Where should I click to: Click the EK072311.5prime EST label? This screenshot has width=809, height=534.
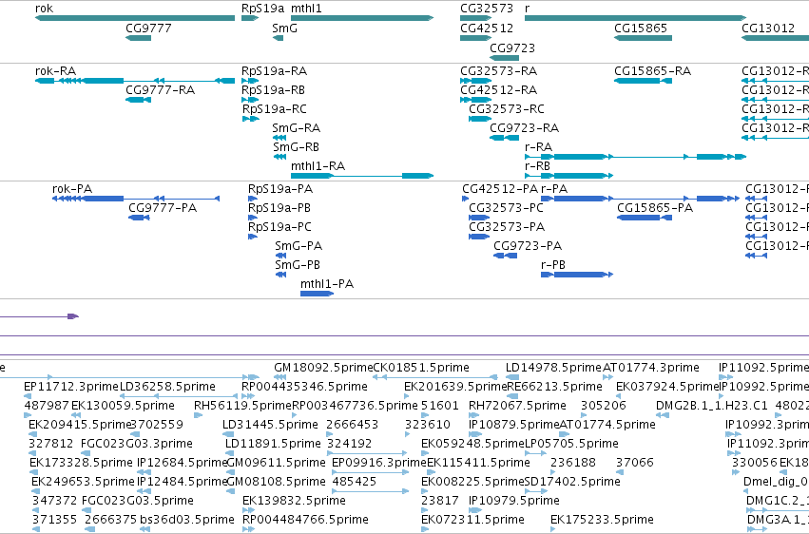click(472, 520)
